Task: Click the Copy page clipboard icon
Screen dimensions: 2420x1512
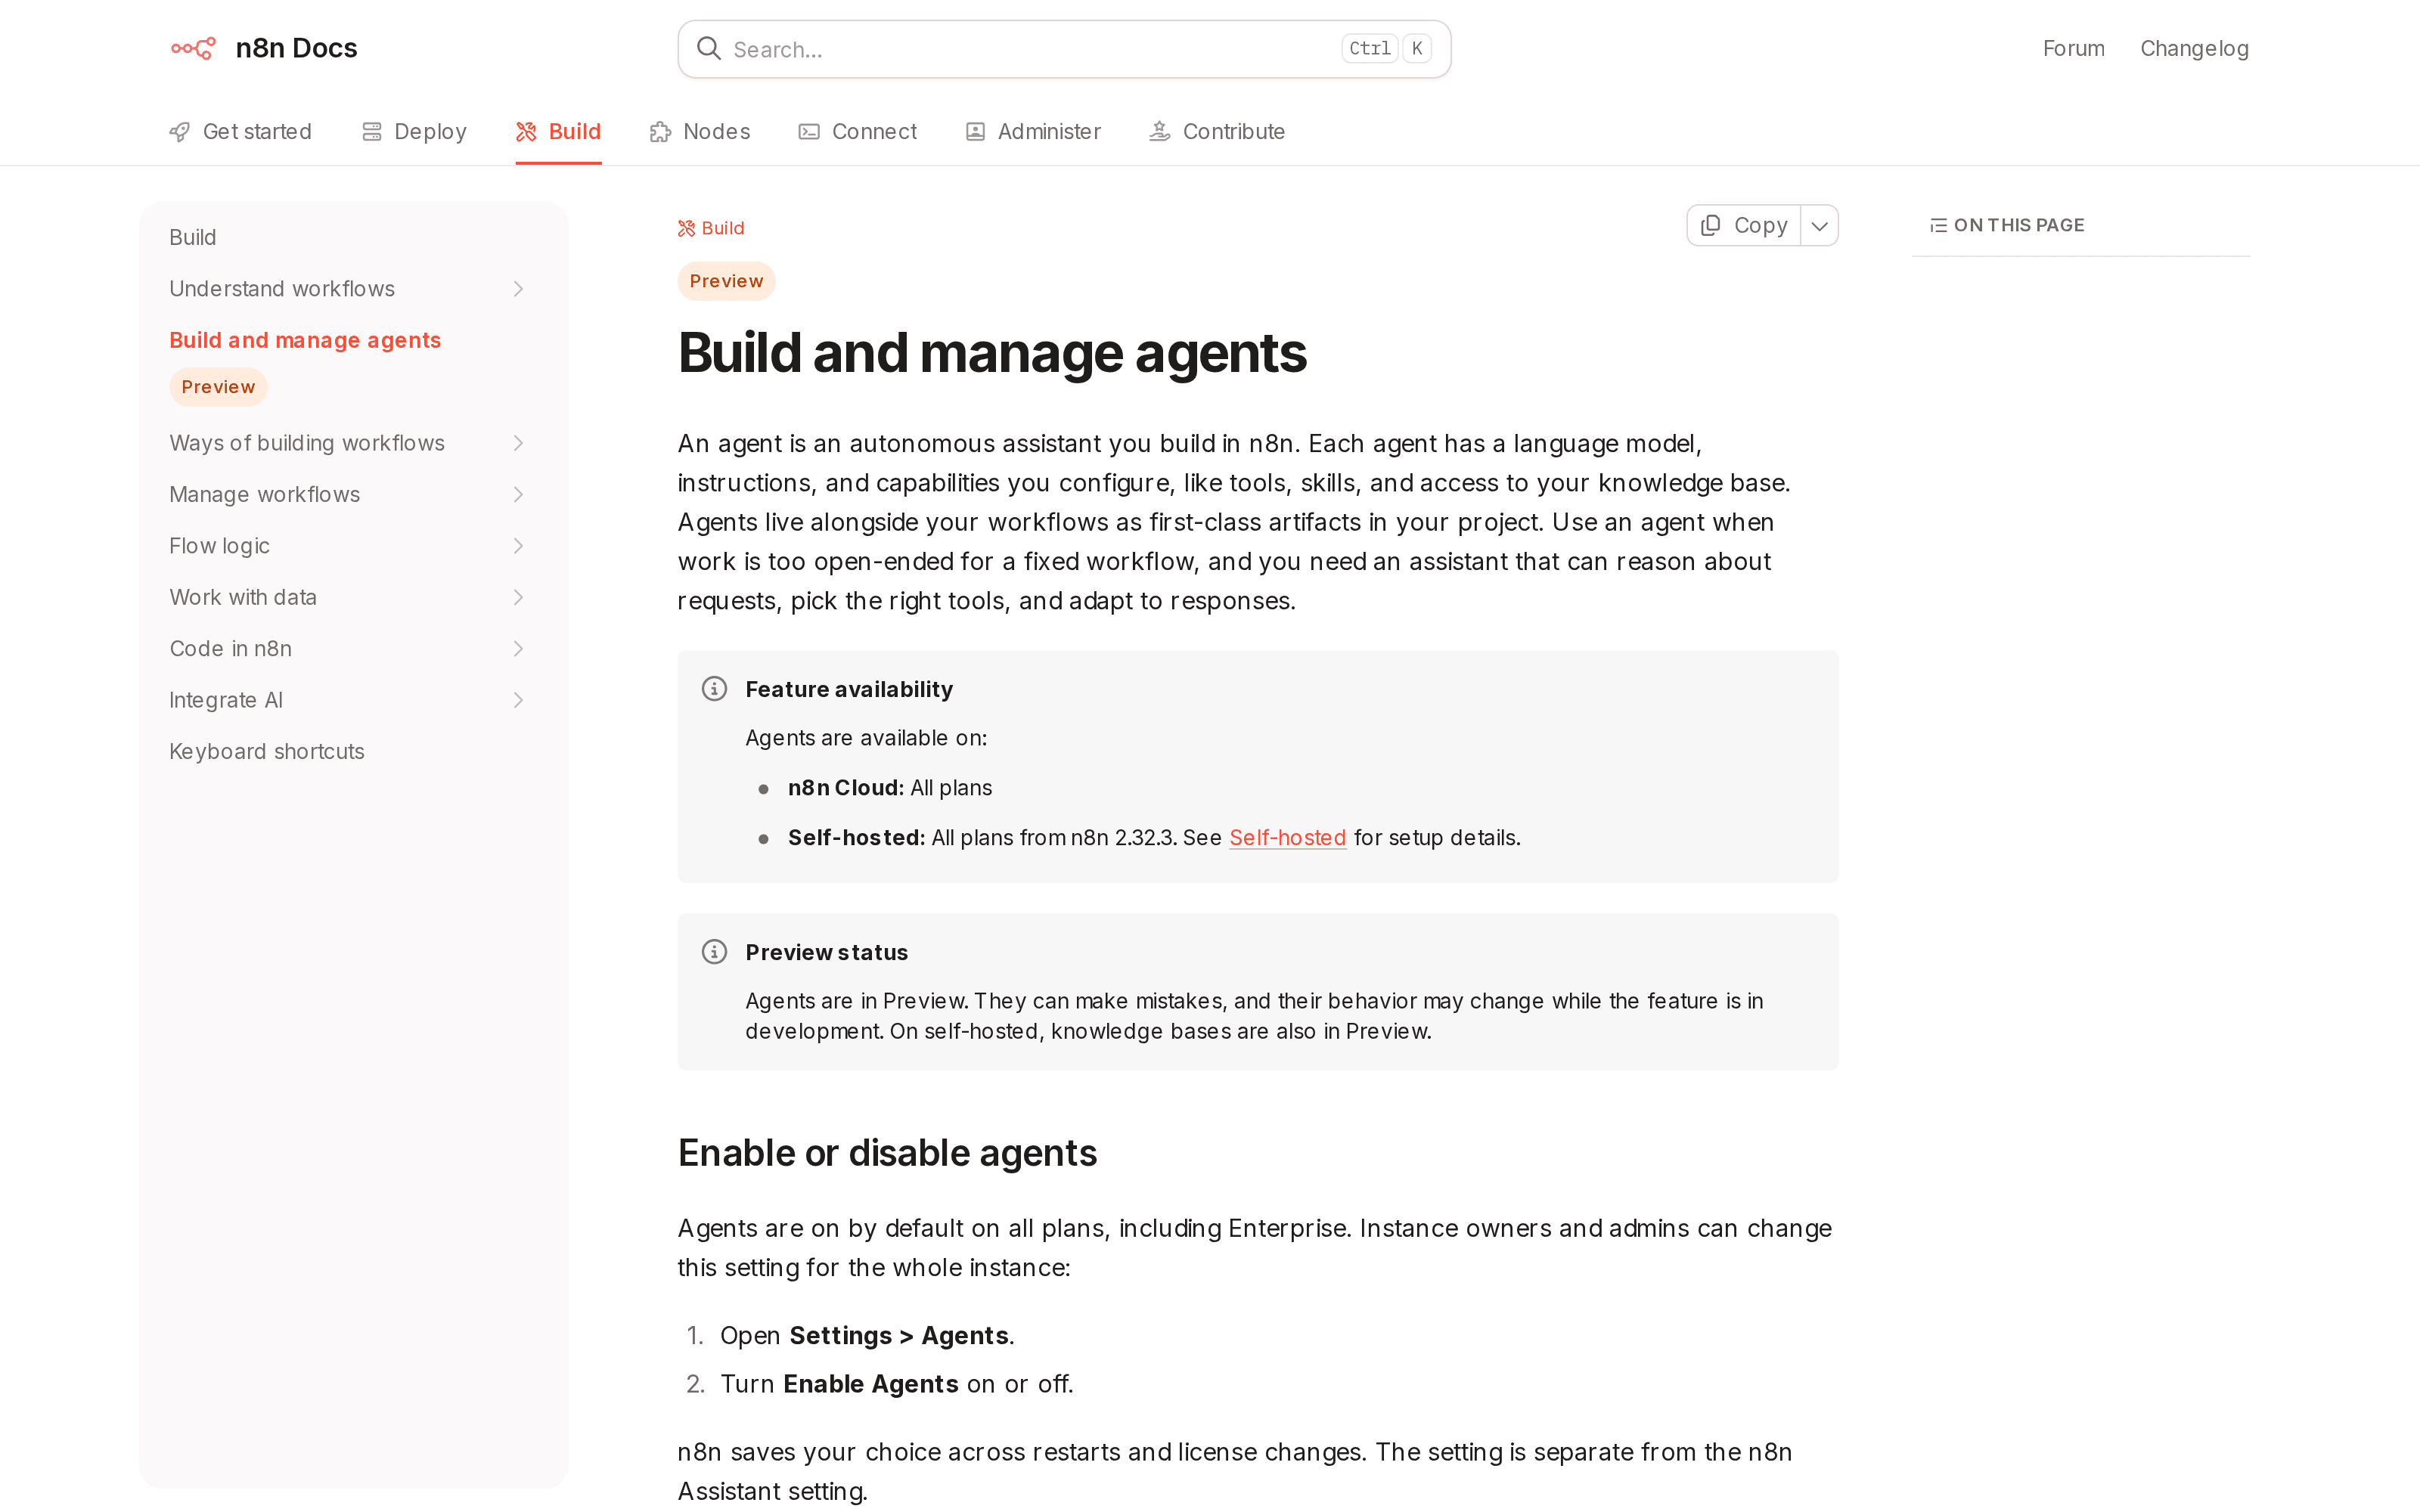Action: click(1711, 225)
